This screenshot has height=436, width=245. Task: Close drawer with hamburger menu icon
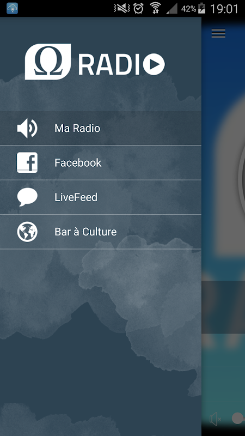click(x=218, y=33)
